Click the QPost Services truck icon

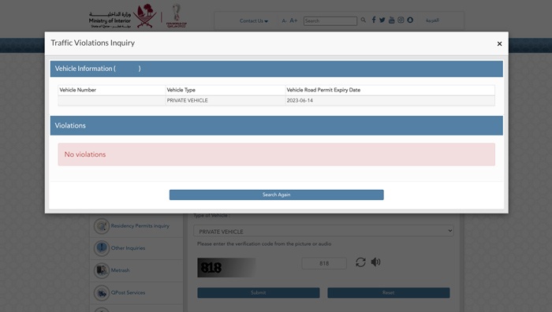(102, 292)
